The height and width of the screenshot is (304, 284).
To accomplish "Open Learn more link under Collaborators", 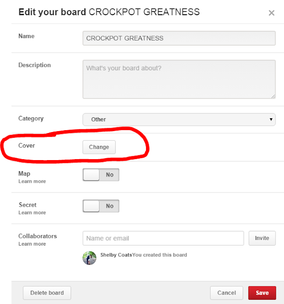I will point(32,244).
